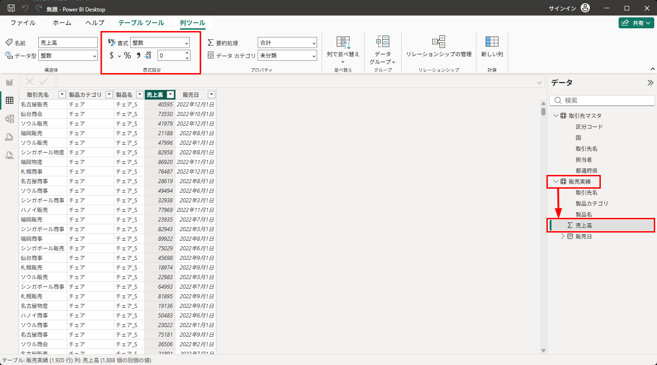Image resolution: width=657 pixels, height=365 pixels.
Task: Select the 担当者 field
Action: (583, 159)
